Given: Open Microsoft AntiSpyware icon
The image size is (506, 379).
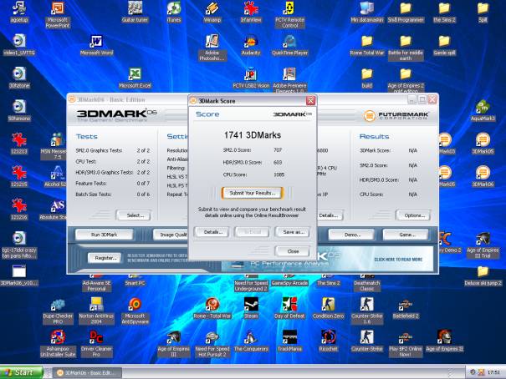Looking at the screenshot, I should (x=135, y=311).
